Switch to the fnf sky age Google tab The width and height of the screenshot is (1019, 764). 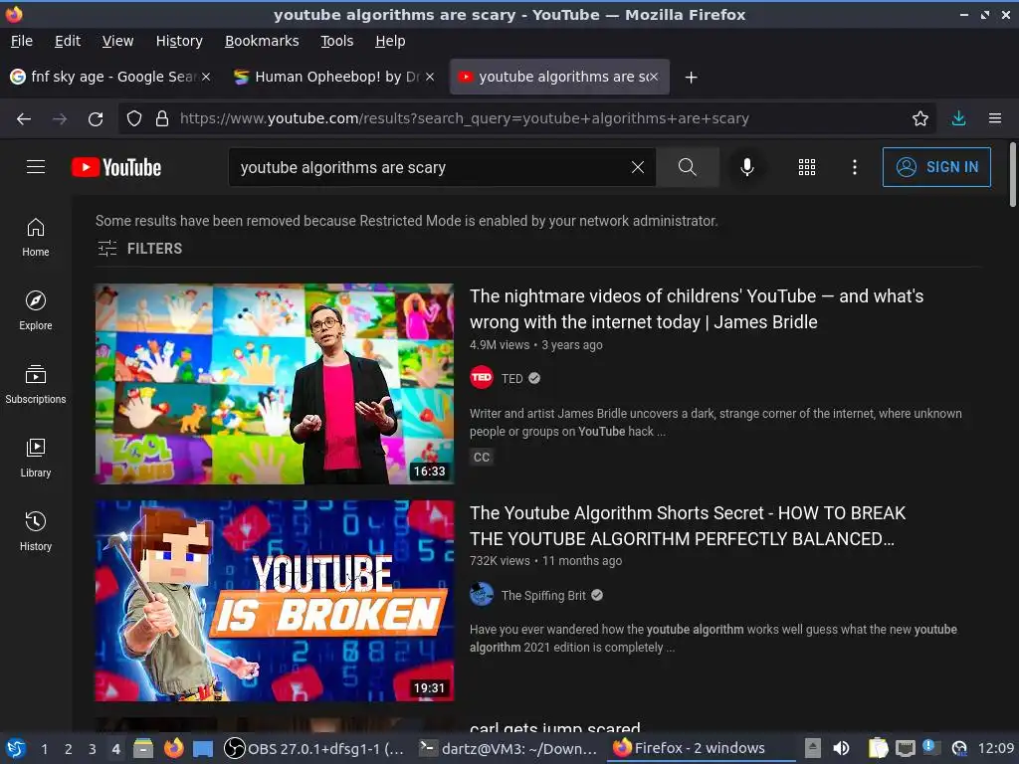coord(110,77)
